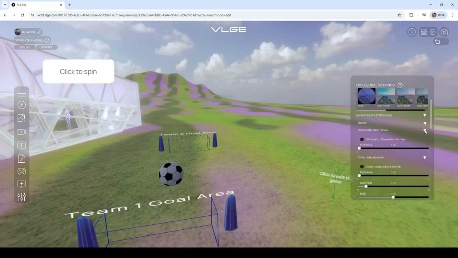Open the game controller tool in the sidebar

coord(21,171)
